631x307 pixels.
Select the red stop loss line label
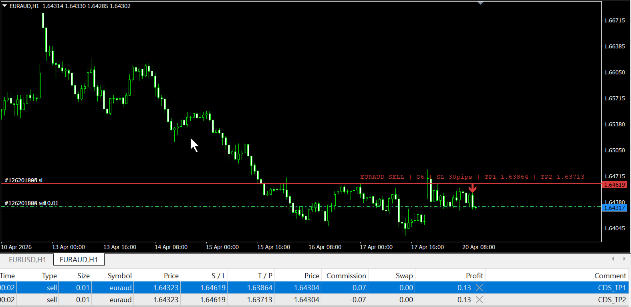tap(24, 180)
